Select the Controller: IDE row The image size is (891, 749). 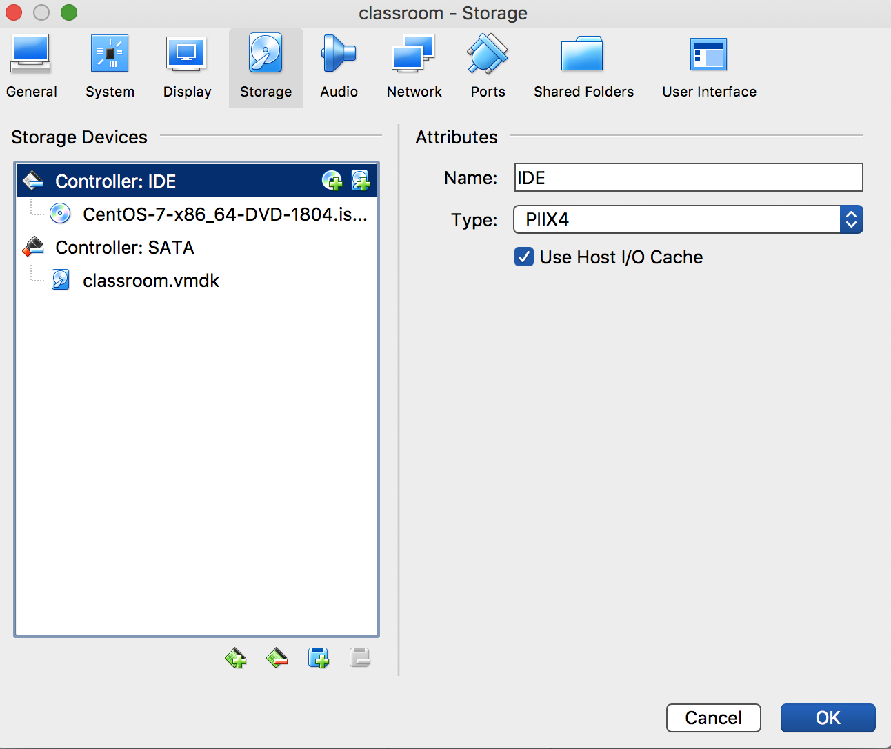point(197,181)
